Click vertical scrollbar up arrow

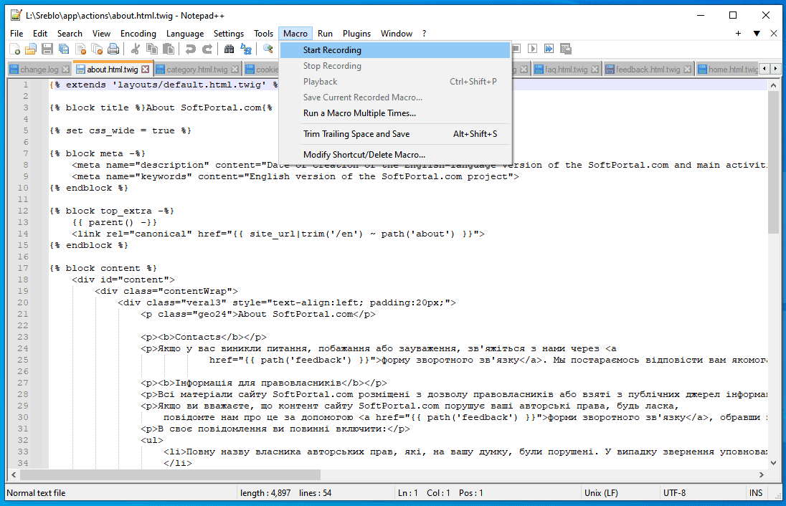tap(773, 85)
